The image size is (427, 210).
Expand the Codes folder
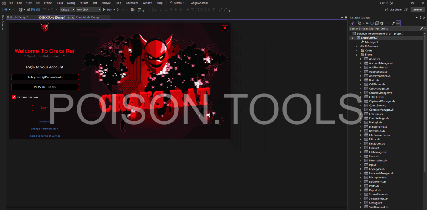(356, 50)
